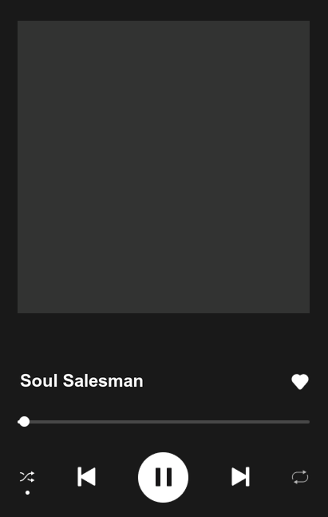
Task: Seek to the middle of the progress bar
Action: pyautogui.click(x=164, y=422)
